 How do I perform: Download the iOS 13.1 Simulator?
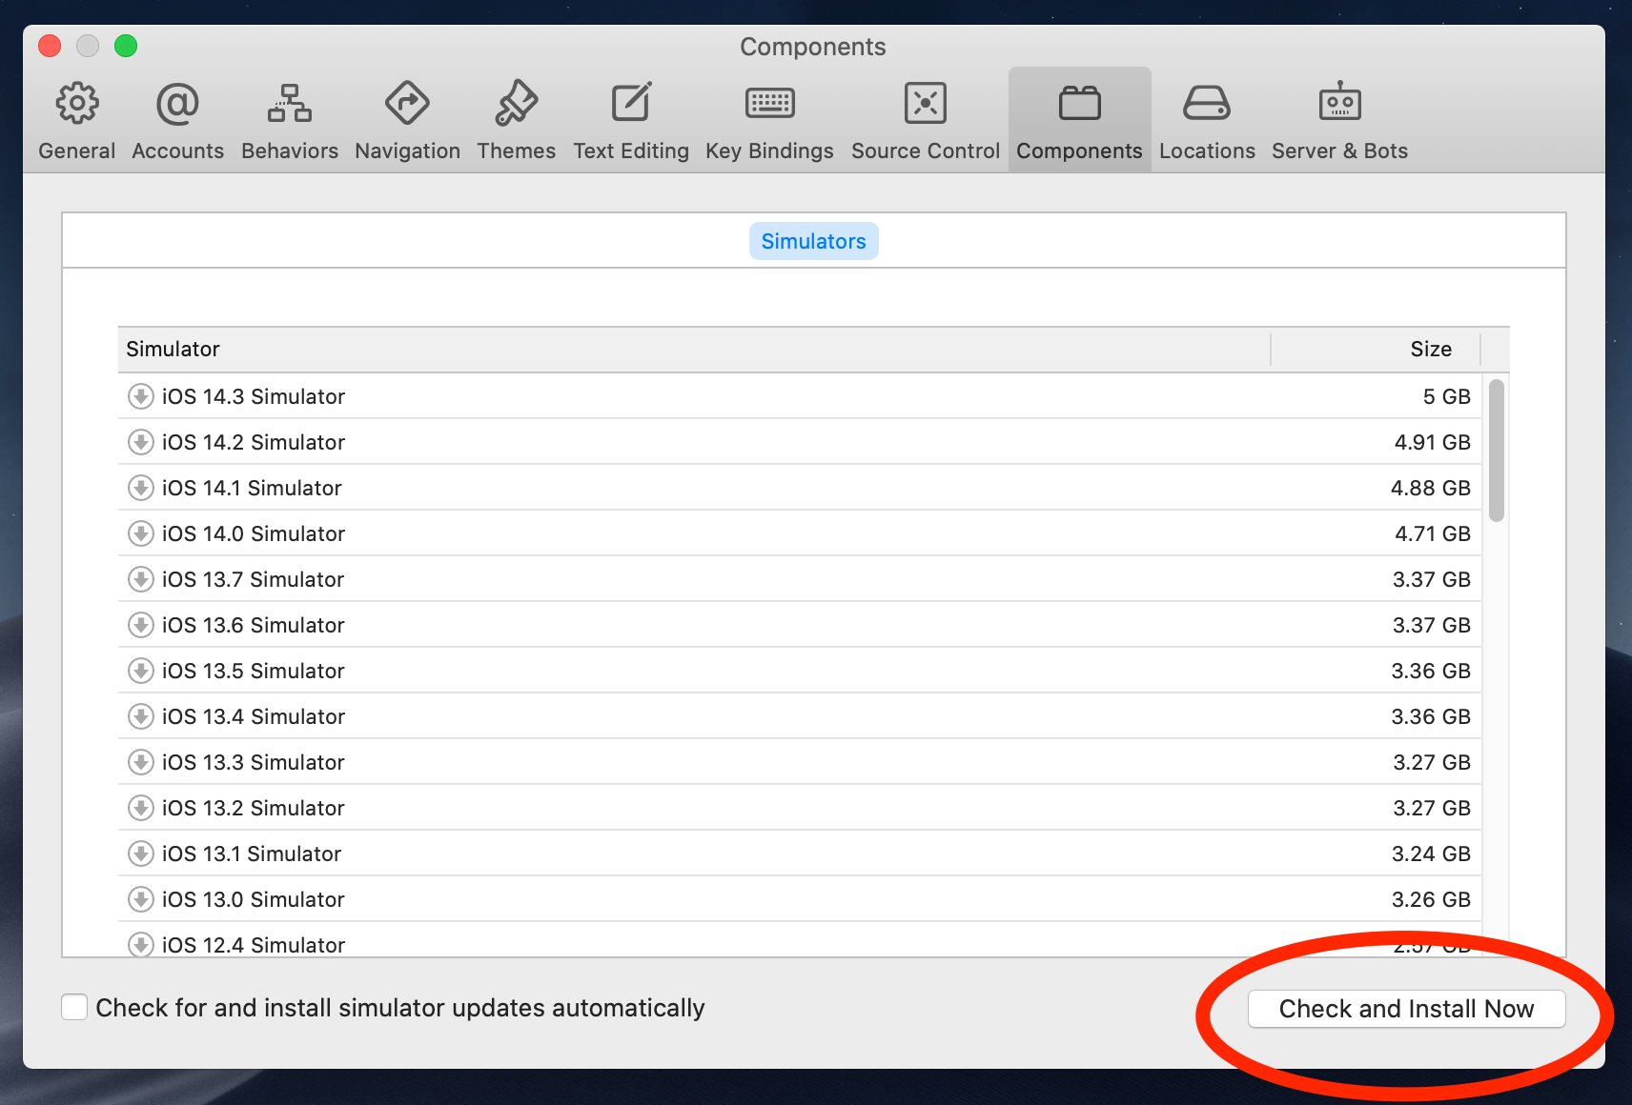141,854
